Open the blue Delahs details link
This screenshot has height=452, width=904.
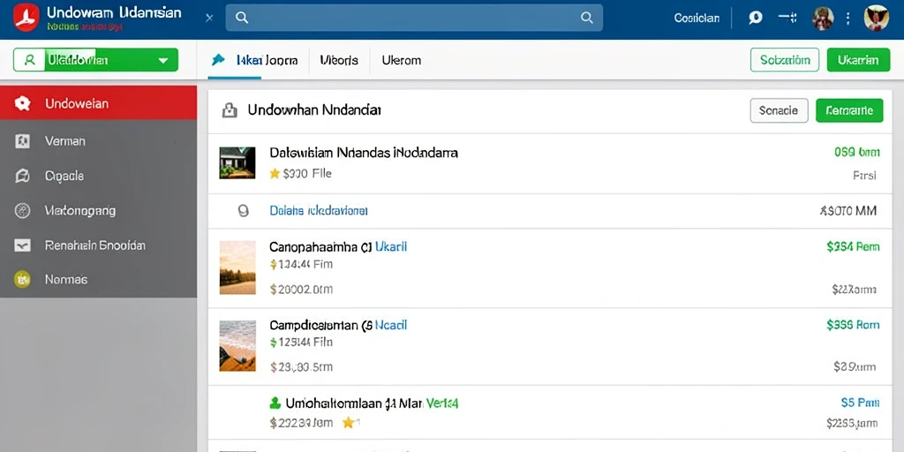coord(319,211)
